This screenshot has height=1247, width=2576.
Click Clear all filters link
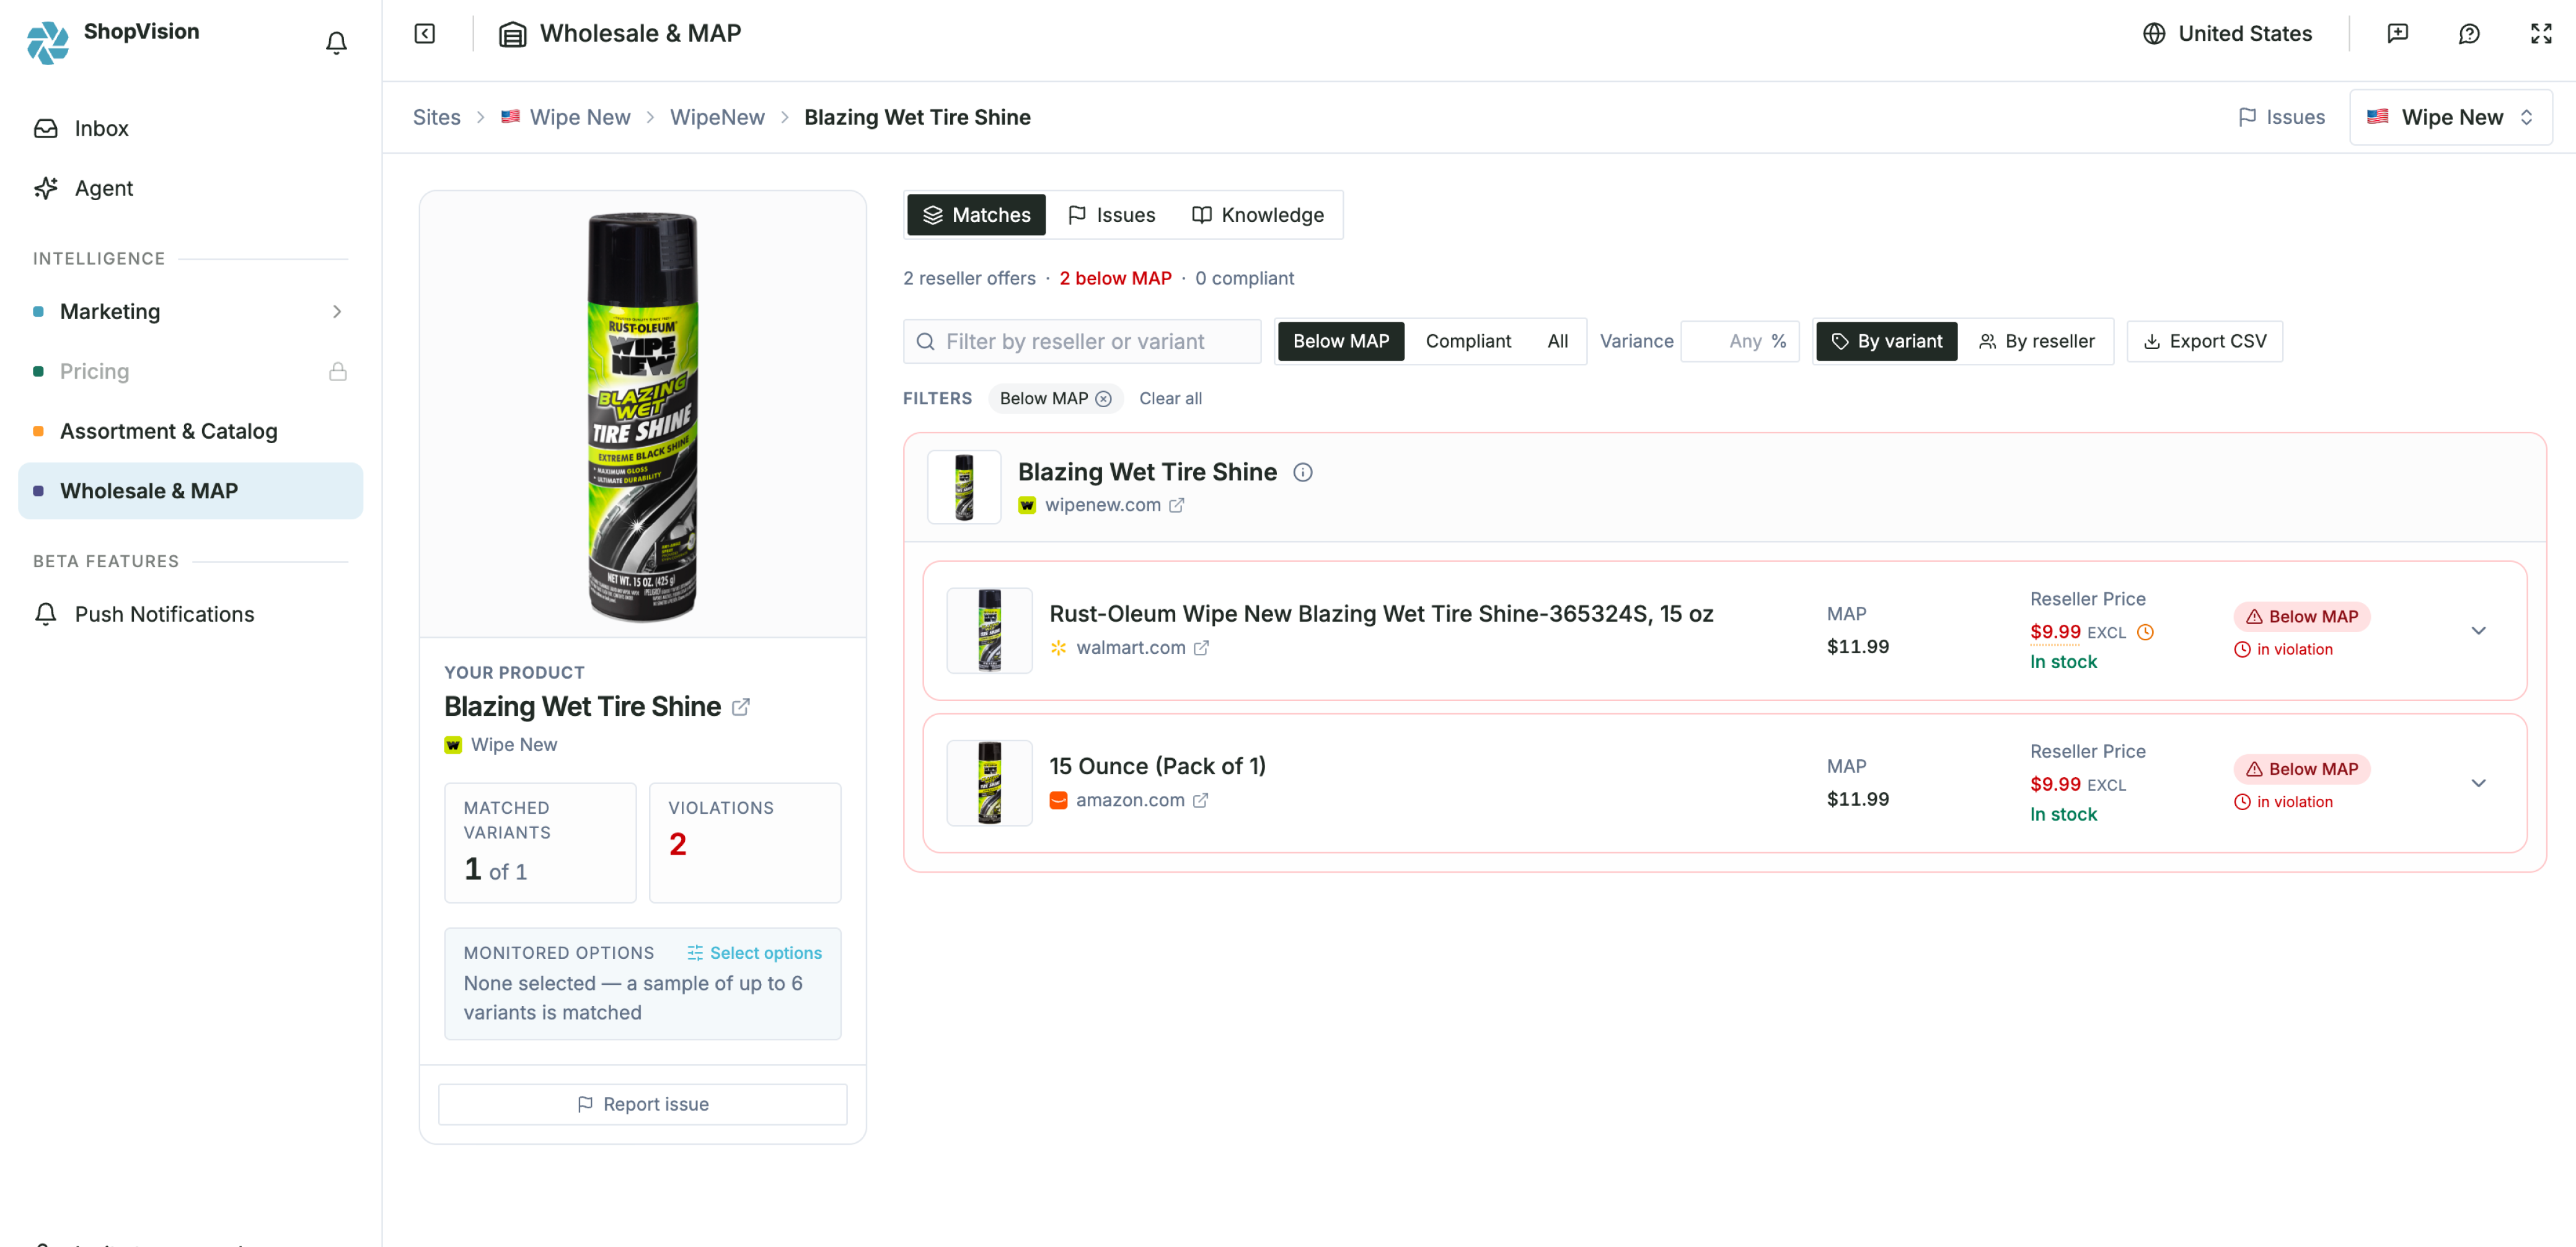click(1170, 399)
